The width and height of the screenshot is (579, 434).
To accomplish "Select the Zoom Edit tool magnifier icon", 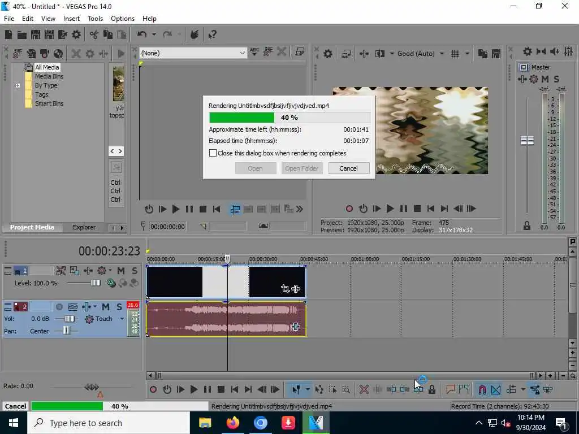I will click(x=346, y=389).
